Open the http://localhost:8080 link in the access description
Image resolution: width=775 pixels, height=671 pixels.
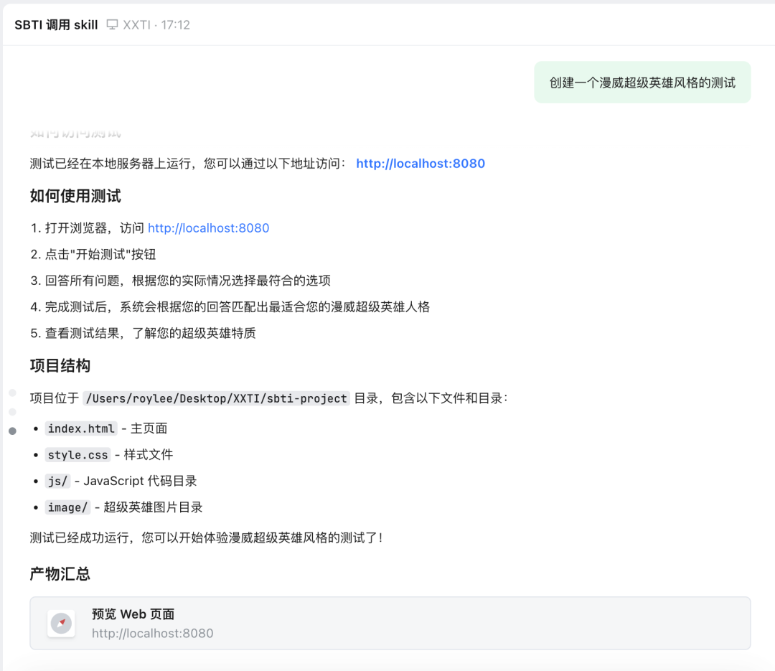(x=420, y=164)
